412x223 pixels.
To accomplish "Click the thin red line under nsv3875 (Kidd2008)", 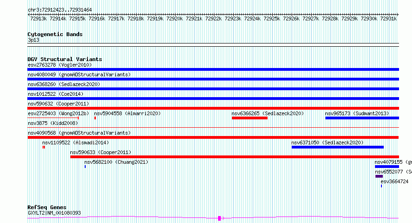I will 213,128.
